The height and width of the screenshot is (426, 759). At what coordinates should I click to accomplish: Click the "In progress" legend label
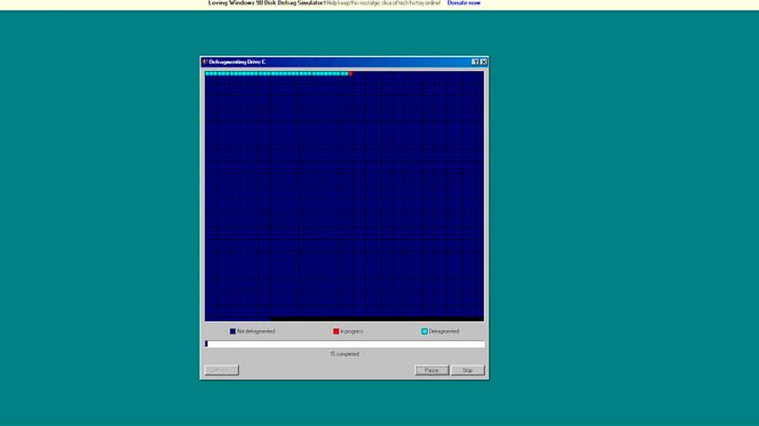352,331
